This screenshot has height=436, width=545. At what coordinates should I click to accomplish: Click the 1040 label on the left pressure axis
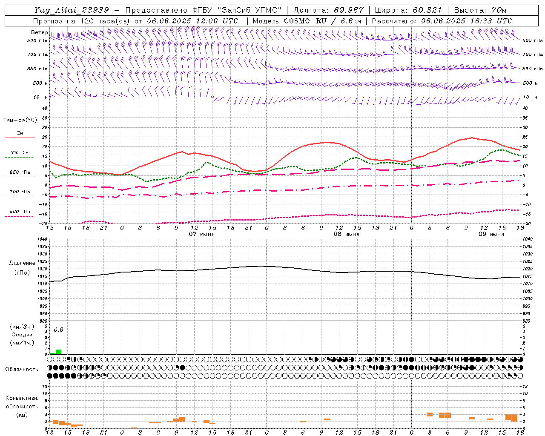click(42, 239)
